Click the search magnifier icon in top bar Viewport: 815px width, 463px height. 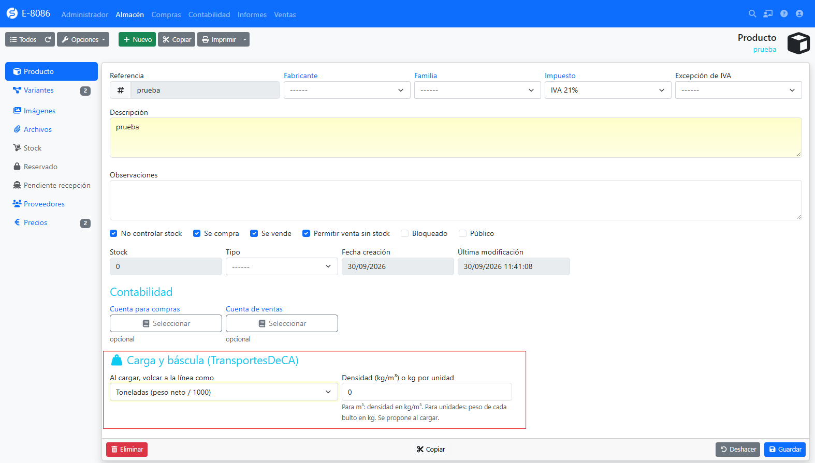752,14
